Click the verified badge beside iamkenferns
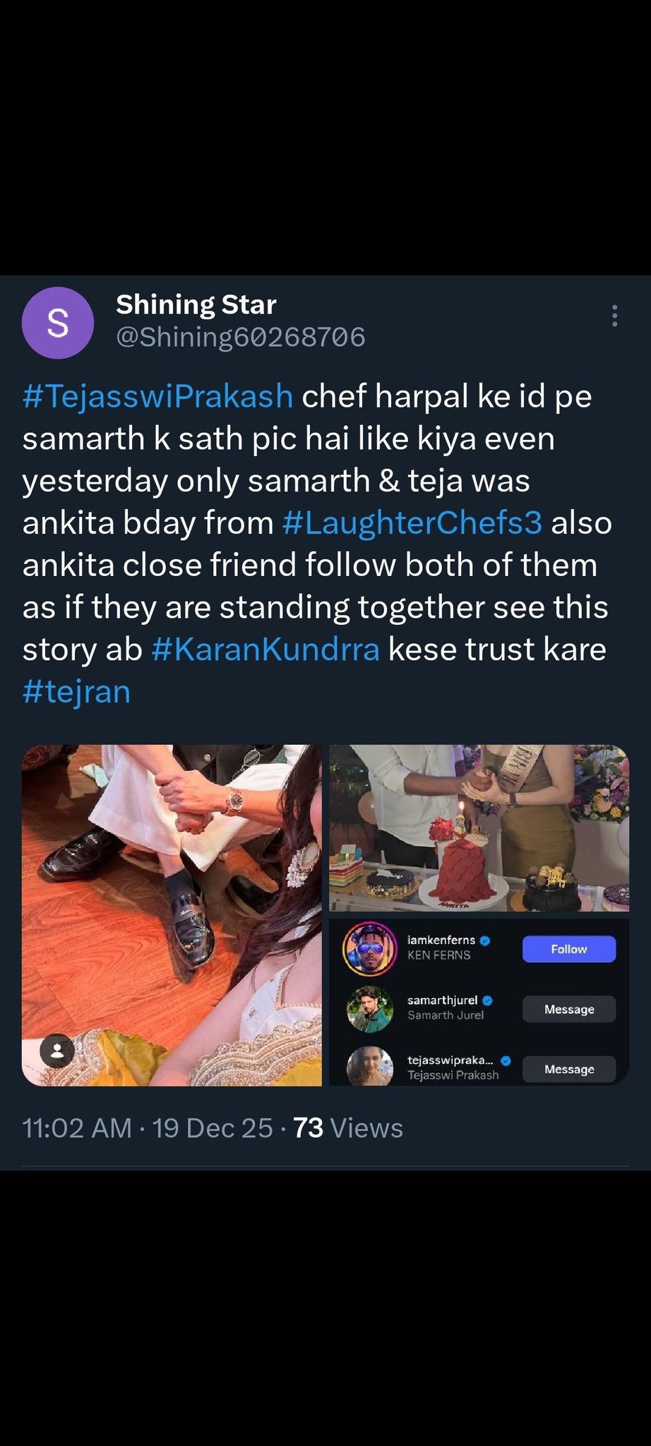This screenshot has width=651, height=1446. 485,940
